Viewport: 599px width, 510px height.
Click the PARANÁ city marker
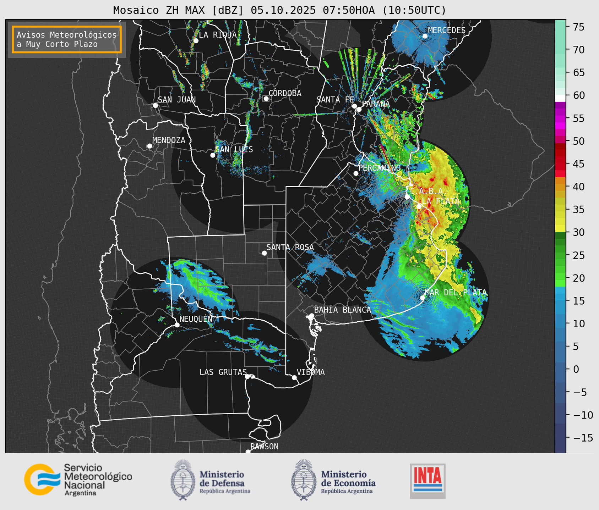[359, 109]
